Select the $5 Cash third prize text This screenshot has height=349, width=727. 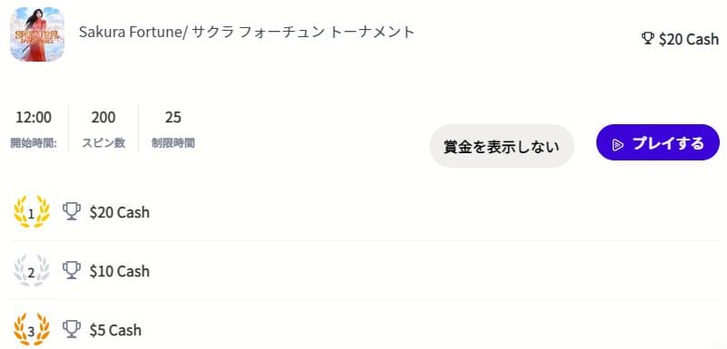click(115, 330)
